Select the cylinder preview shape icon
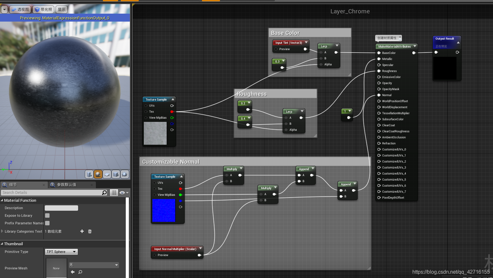The image size is (493, 278). click(89, 174)
